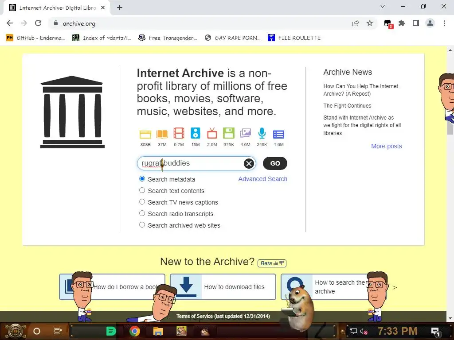The image size is (454, 340).
Task: Open the Advanced Search link
Action: [262, 179]
